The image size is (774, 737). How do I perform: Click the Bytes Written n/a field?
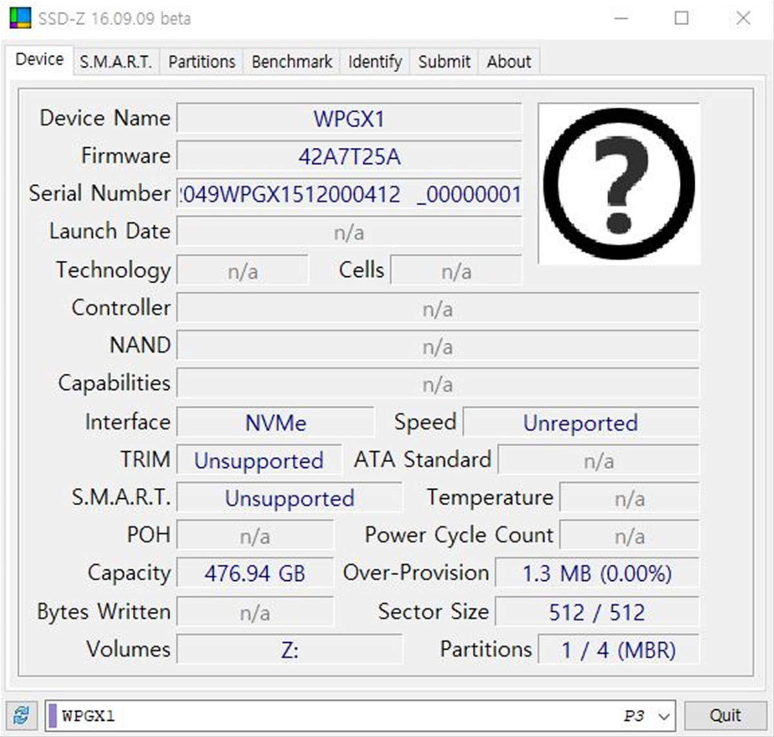[255, 612]
